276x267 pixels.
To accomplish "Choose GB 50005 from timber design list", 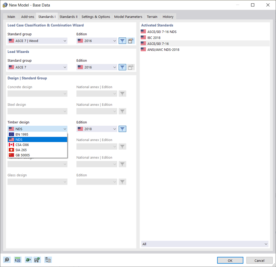I will [x=37, y=155].
